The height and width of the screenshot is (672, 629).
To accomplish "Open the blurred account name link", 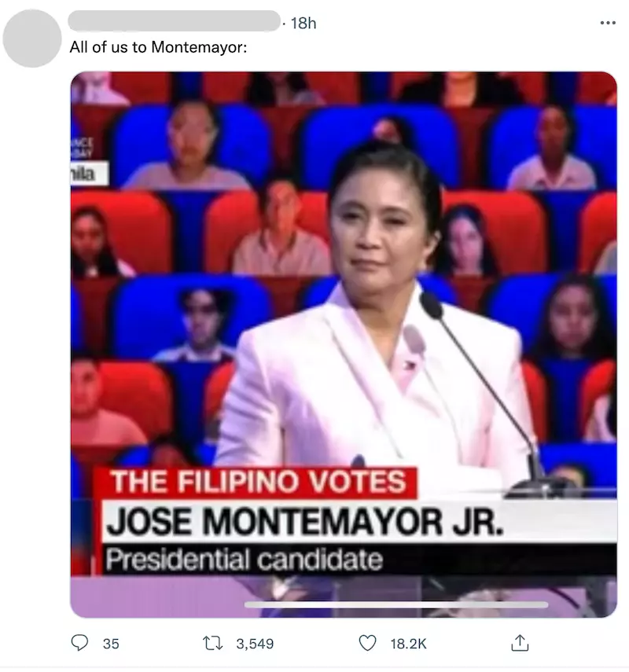I will [174, 21].
